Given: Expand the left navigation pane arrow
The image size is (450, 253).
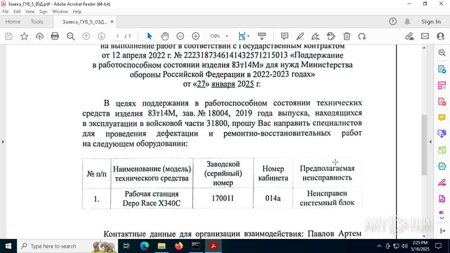Looking at the screenshot, I should (x=3, y=142).
